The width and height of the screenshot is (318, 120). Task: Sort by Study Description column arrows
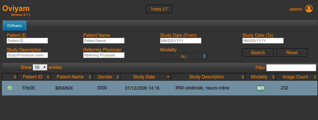click(243, 77)
